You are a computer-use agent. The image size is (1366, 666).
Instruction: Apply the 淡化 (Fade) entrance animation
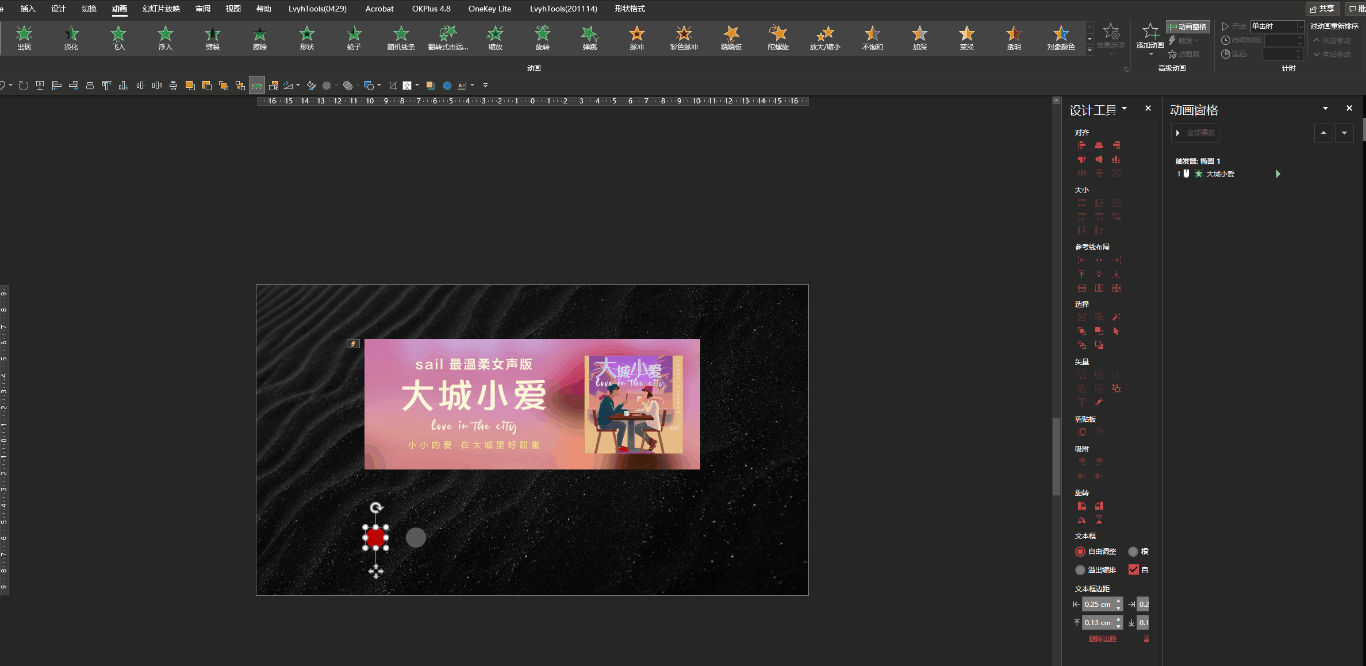coord(71,39)
